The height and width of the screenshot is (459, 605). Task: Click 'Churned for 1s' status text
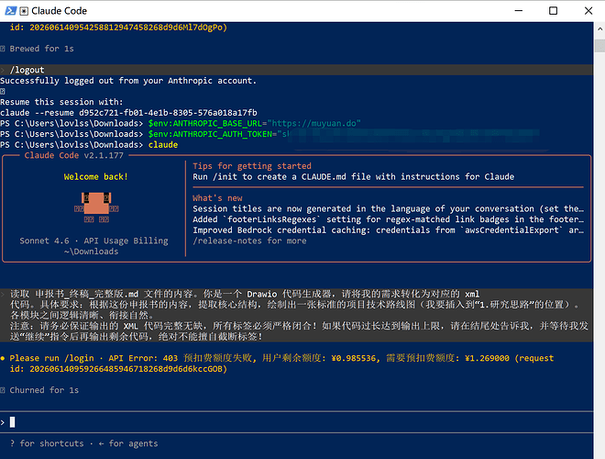[44, 390]
